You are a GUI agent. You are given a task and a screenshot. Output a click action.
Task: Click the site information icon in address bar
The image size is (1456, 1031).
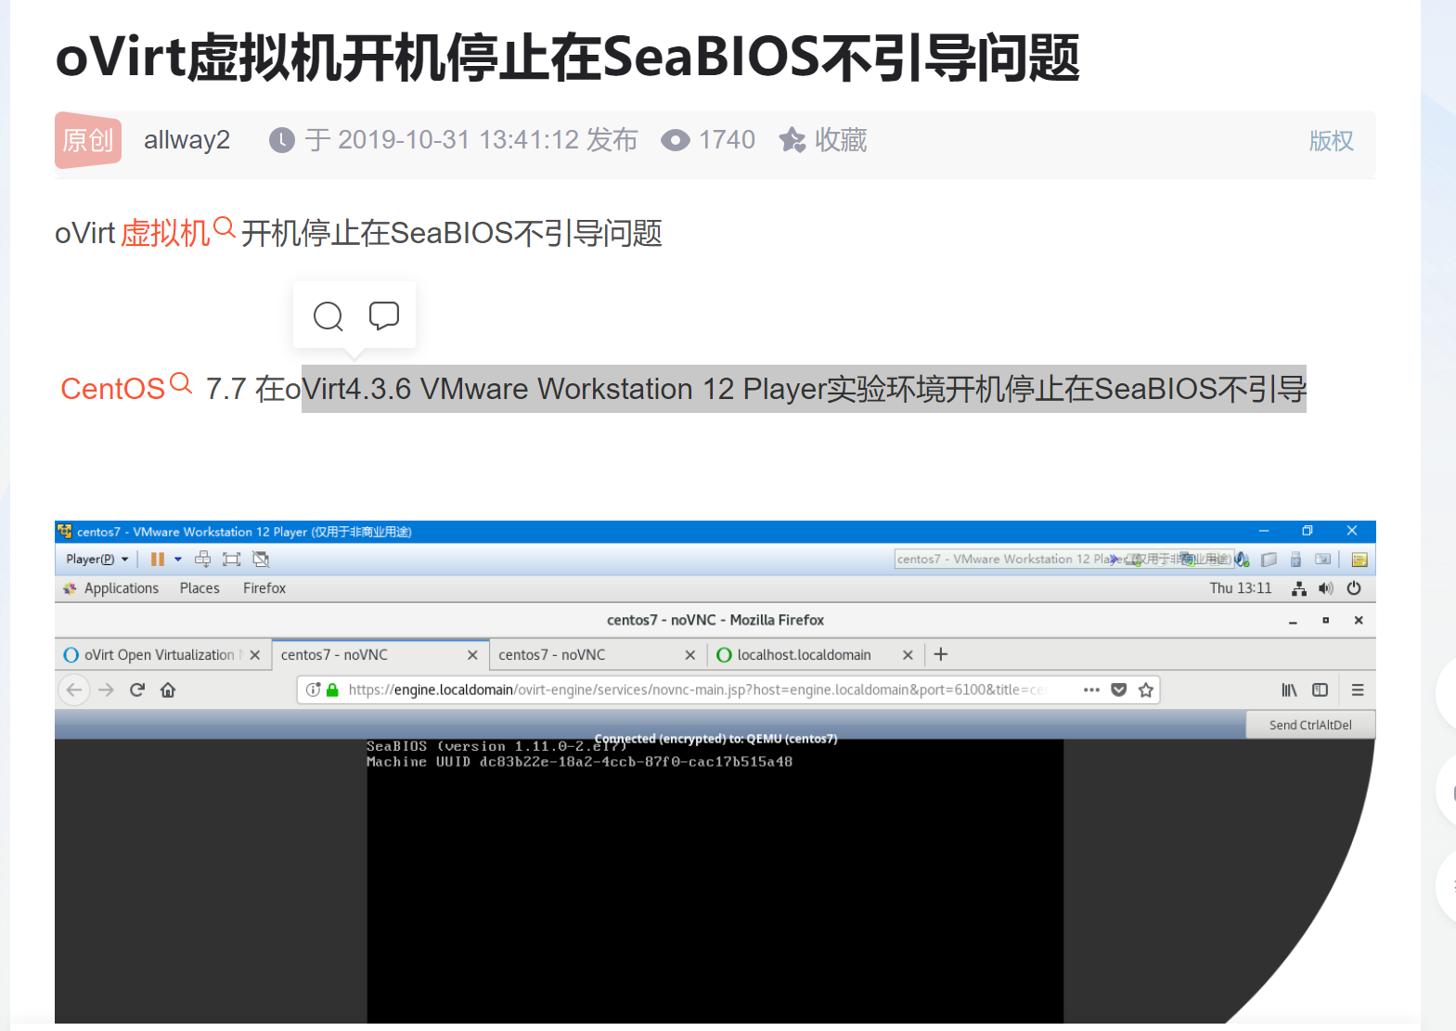314,689
